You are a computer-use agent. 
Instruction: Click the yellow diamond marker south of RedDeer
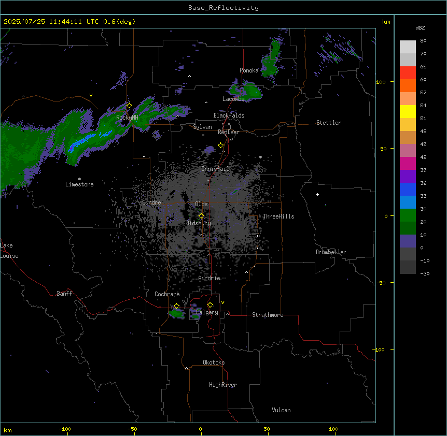coord(221,146)
